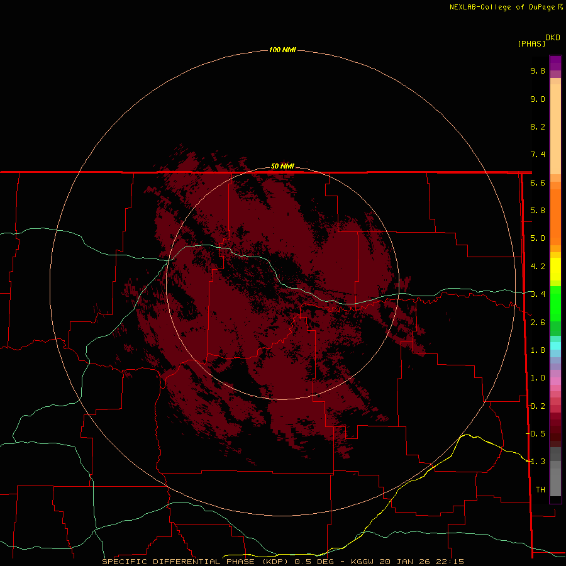
Task: Click the "50 NMI" range ring label
Action: point(282,166)
